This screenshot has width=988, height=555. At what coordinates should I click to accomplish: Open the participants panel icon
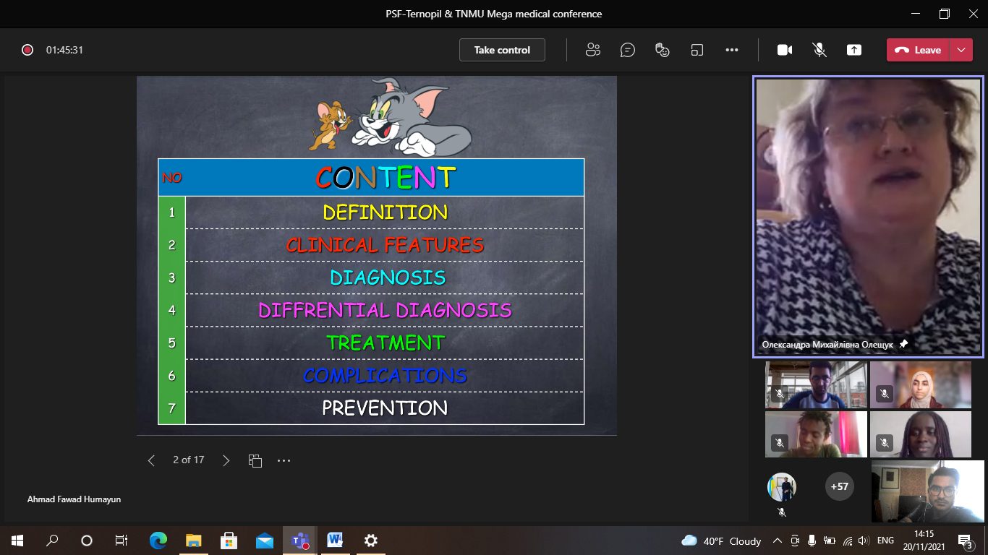pos(593,50)
